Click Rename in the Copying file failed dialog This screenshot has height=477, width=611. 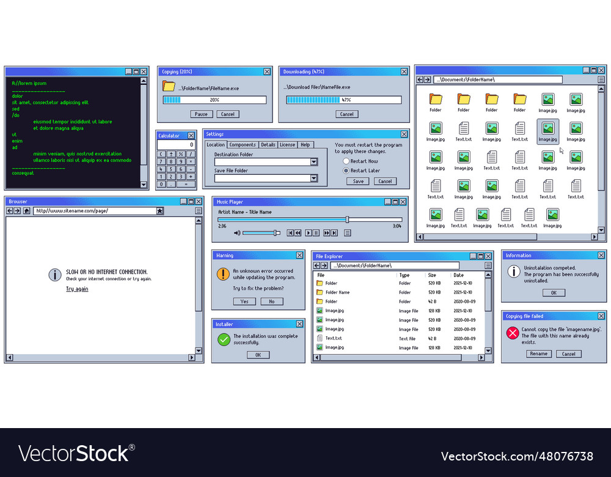[x=539, y=353]
